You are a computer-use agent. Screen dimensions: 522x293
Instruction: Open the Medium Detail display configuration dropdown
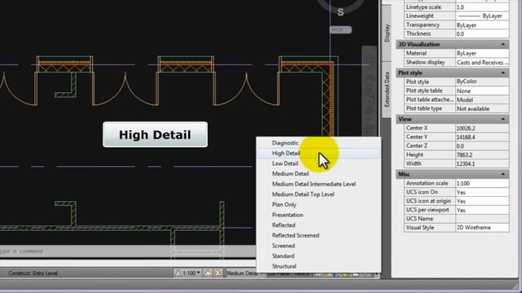click(x=242, y=273)
